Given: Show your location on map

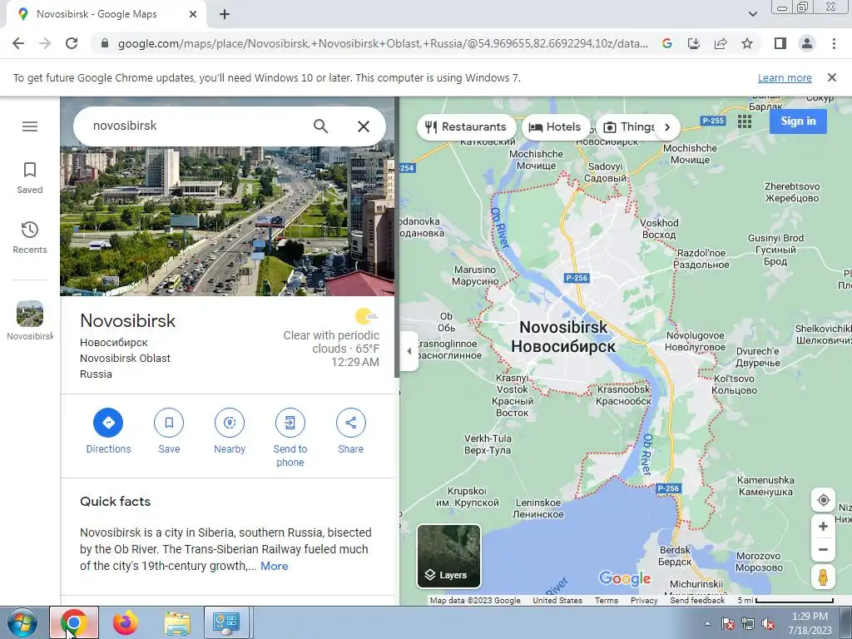Looking at the screenshot, I should [823, 500].
